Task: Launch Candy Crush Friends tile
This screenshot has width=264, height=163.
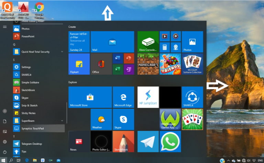Action: 170,64
